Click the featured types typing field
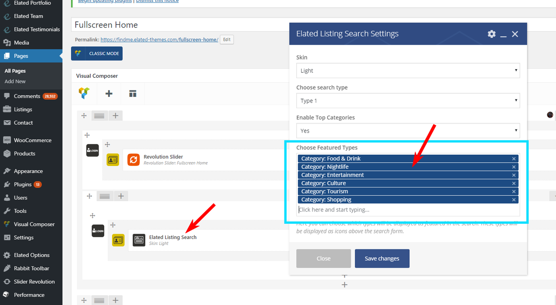 coord(408,209)
